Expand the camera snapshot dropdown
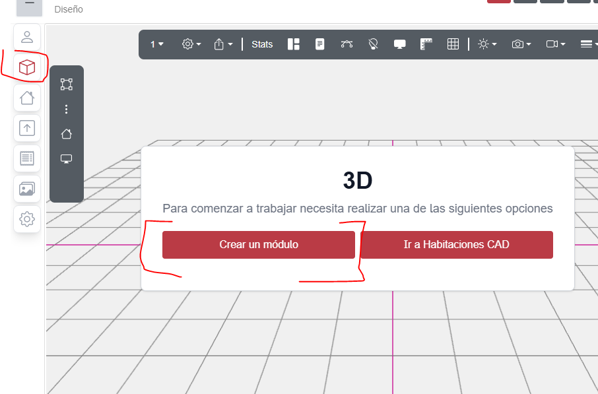Viewport: 598px width, 394px height. click(x=521, y=44)
